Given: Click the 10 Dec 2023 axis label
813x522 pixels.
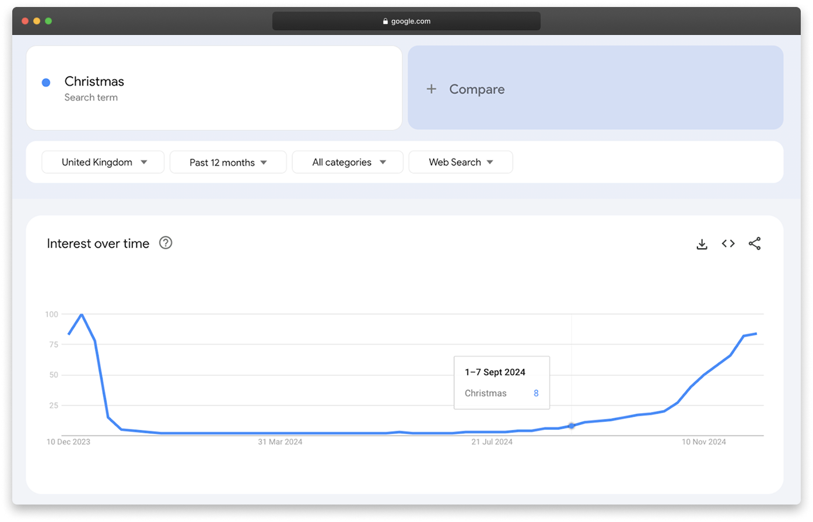Looking at the screenshot, I should click(68, 442).
